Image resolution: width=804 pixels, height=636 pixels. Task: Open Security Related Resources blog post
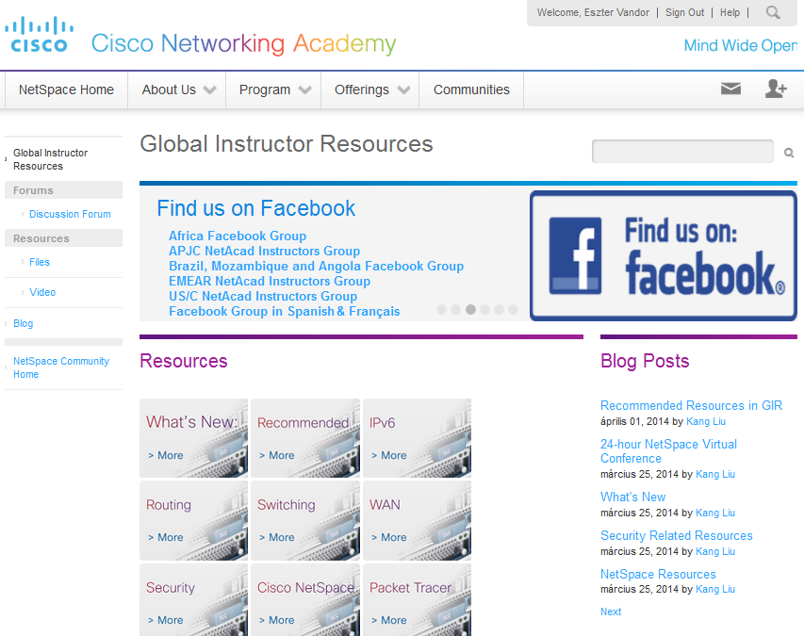coord(677,535)
